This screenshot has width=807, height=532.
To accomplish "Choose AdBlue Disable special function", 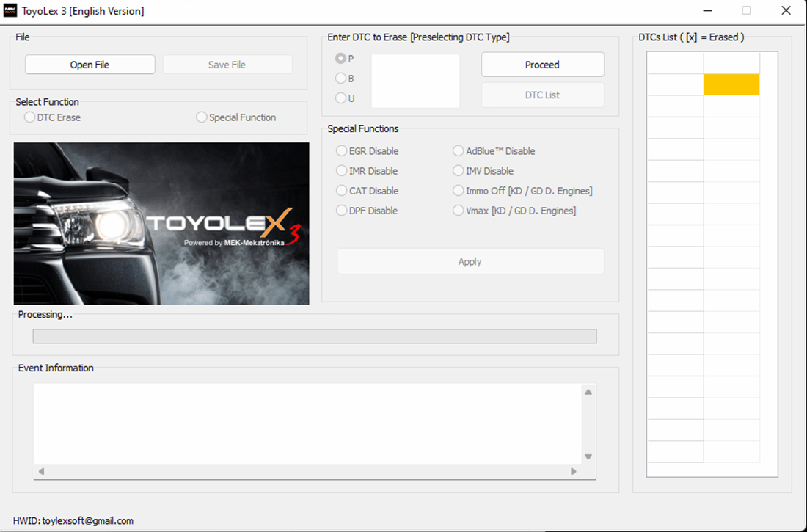I will click(459, 151).
